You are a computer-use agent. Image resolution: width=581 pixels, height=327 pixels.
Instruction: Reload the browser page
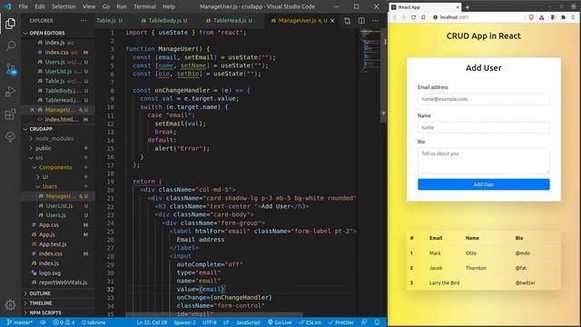[414, 17]
